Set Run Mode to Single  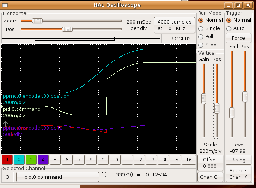[209, 28]
